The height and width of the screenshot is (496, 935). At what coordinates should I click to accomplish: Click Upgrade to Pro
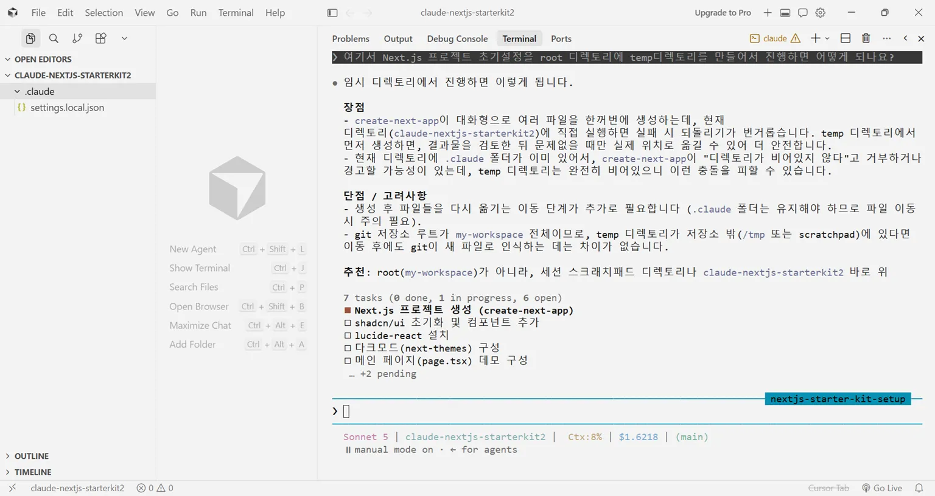723,13
